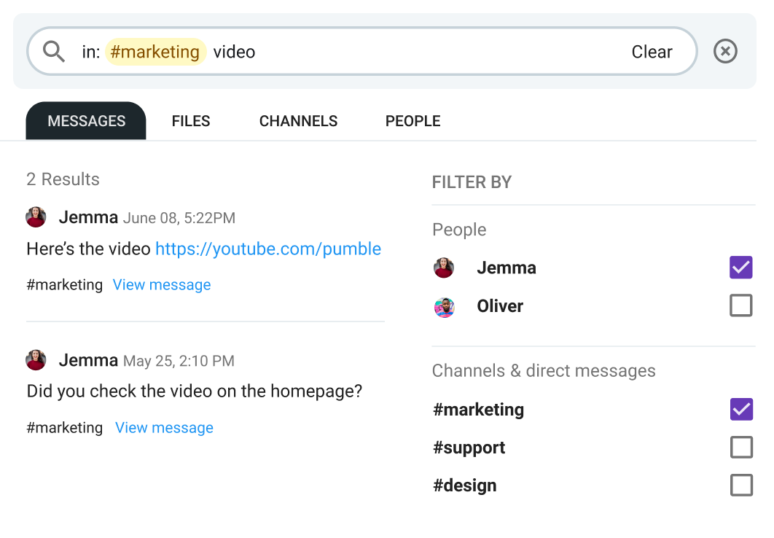Click Jemma's name on May 25 message
The image size is (774, 538).
pyautogui.click(x=88, y=360)
